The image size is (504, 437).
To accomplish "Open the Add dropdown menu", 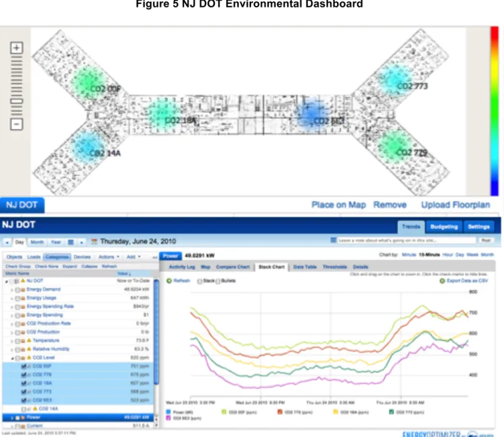I will (134, 257).
